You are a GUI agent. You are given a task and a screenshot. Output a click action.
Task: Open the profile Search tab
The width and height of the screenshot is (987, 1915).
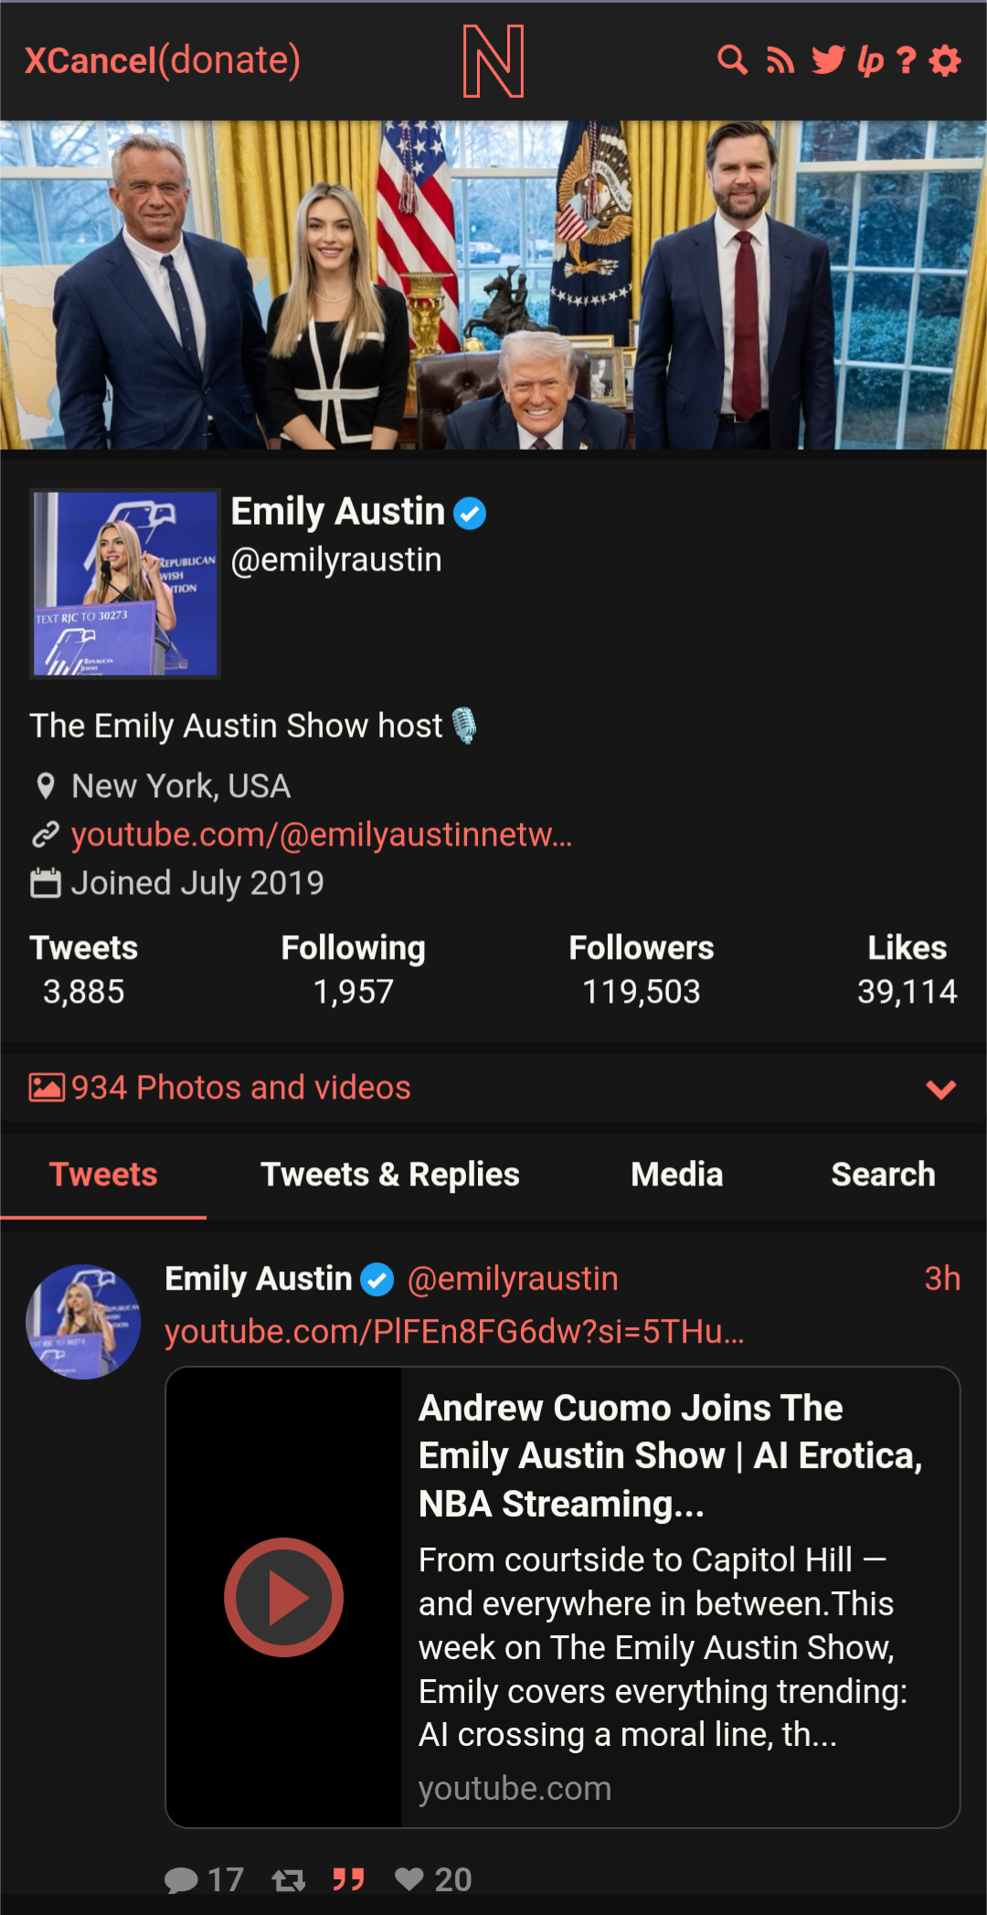click(x=883, y=1175)
